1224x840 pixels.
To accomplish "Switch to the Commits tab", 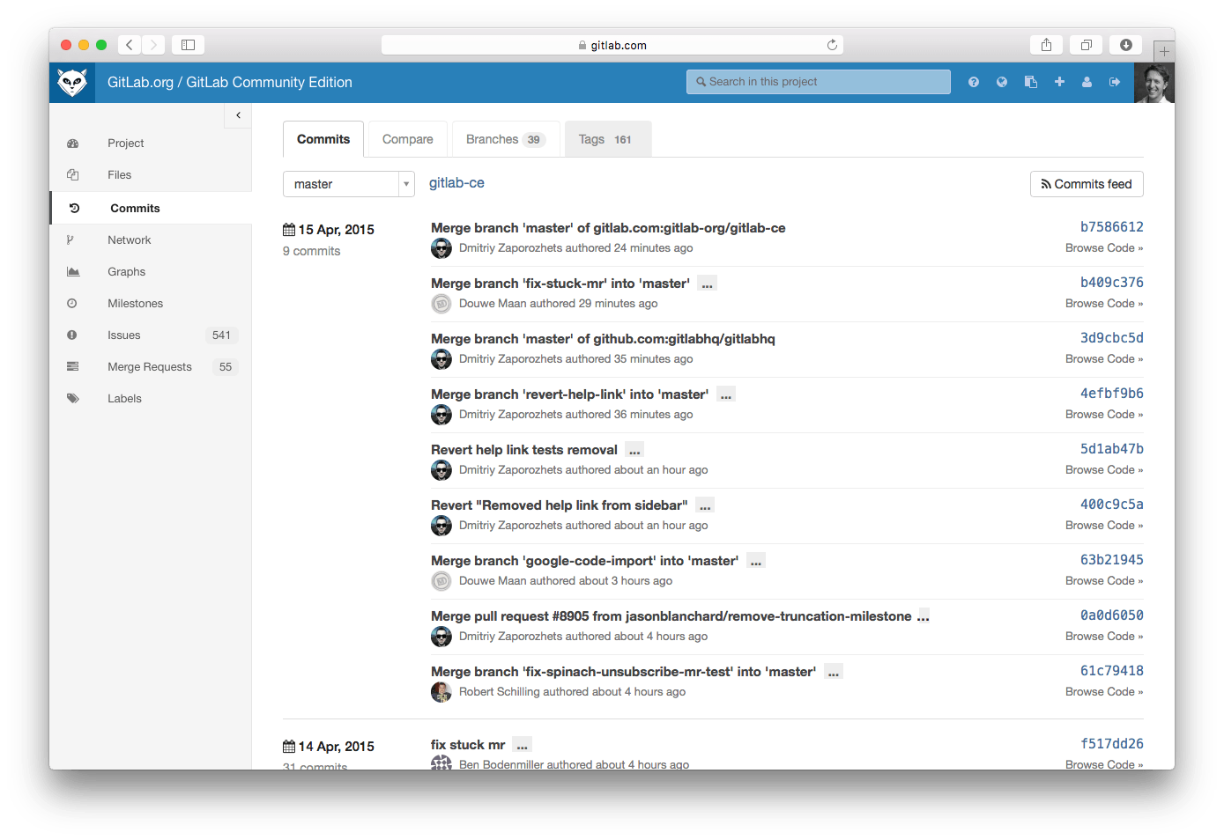I will point(323,139).
